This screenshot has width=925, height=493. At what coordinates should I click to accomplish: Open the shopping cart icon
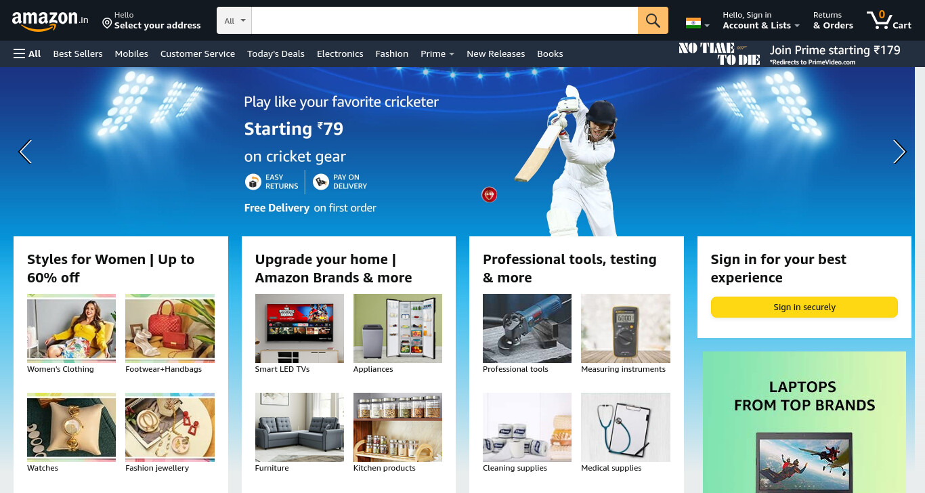tap(889, 20)
